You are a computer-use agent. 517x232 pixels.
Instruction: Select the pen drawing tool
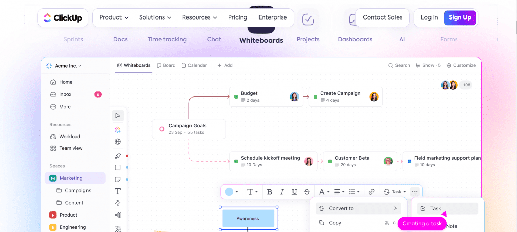pos(118,156)
